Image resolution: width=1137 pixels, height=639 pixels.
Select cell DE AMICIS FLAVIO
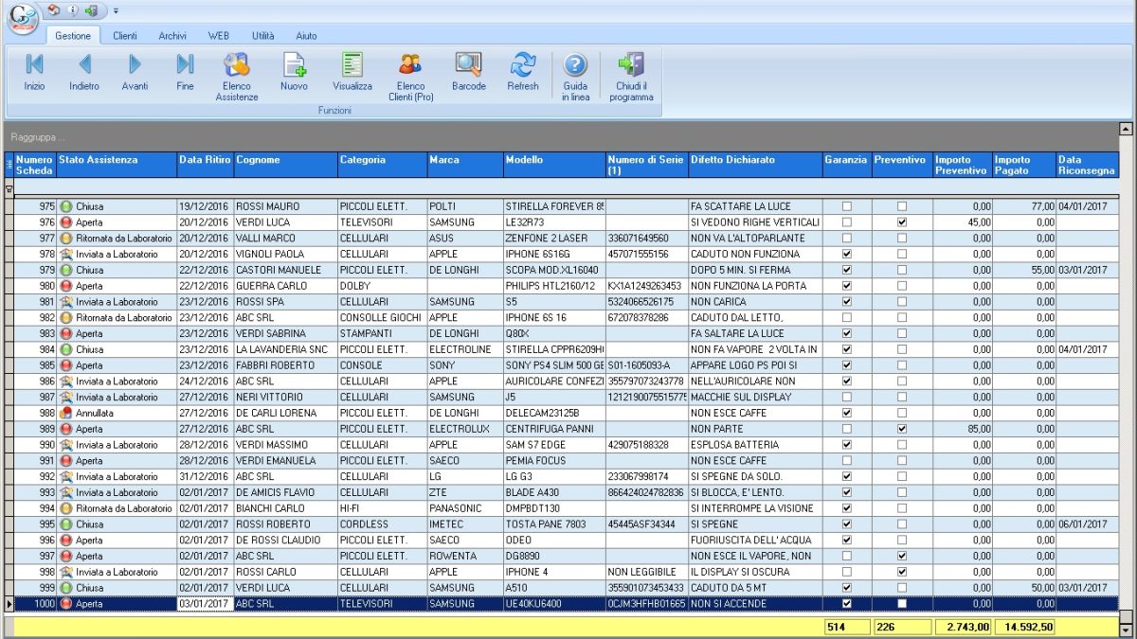coord(285,492)
